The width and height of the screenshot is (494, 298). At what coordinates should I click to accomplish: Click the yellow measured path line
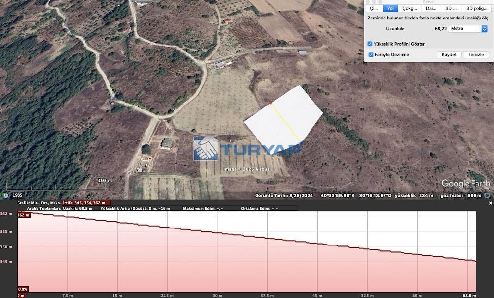pos(286,123)
